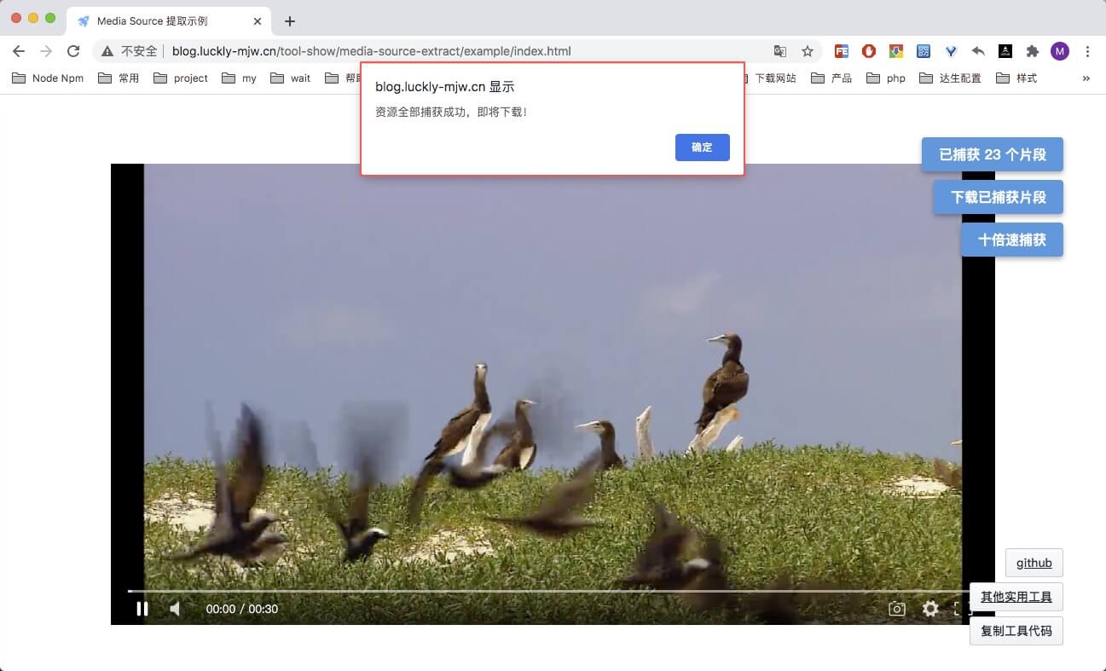Open the Chrome profile avatar M
The width and height of the screenshot is (1106, 671).
click(x=1060, y=51)
